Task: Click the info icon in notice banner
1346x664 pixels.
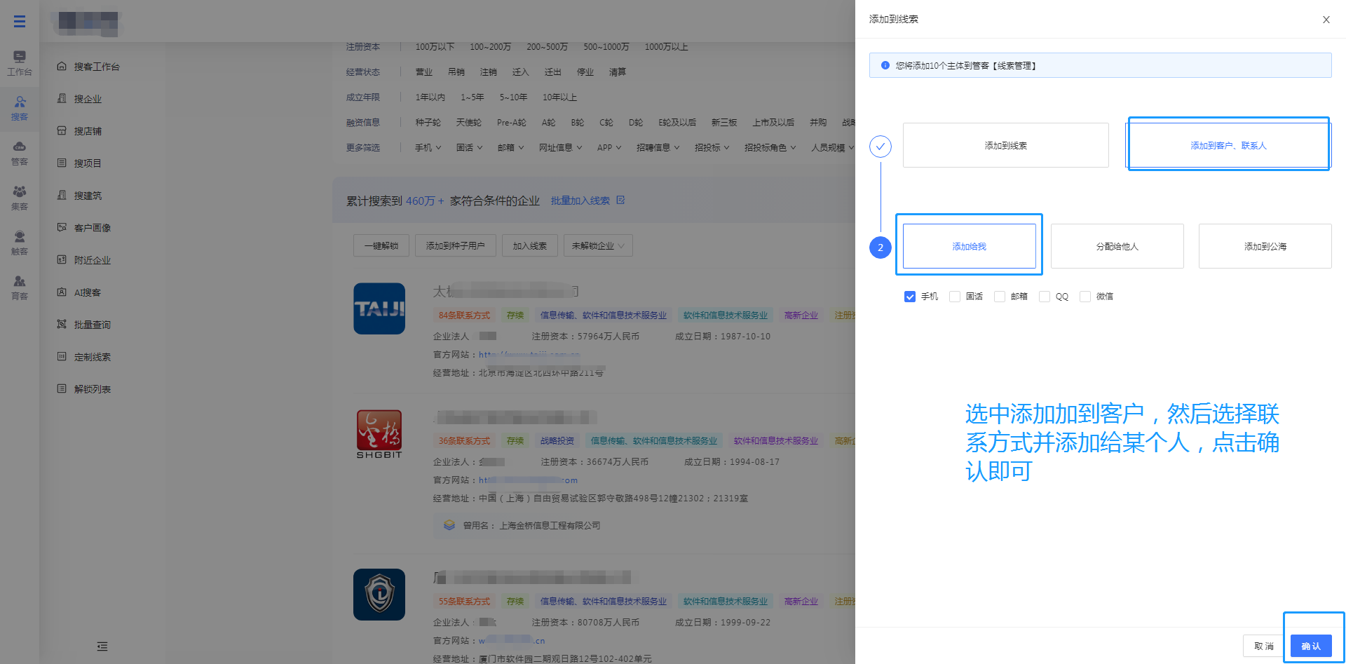Action: [x=885, y=65]
